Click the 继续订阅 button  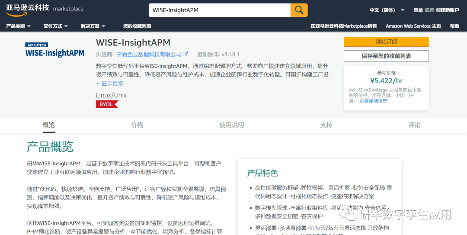[386, 42]
